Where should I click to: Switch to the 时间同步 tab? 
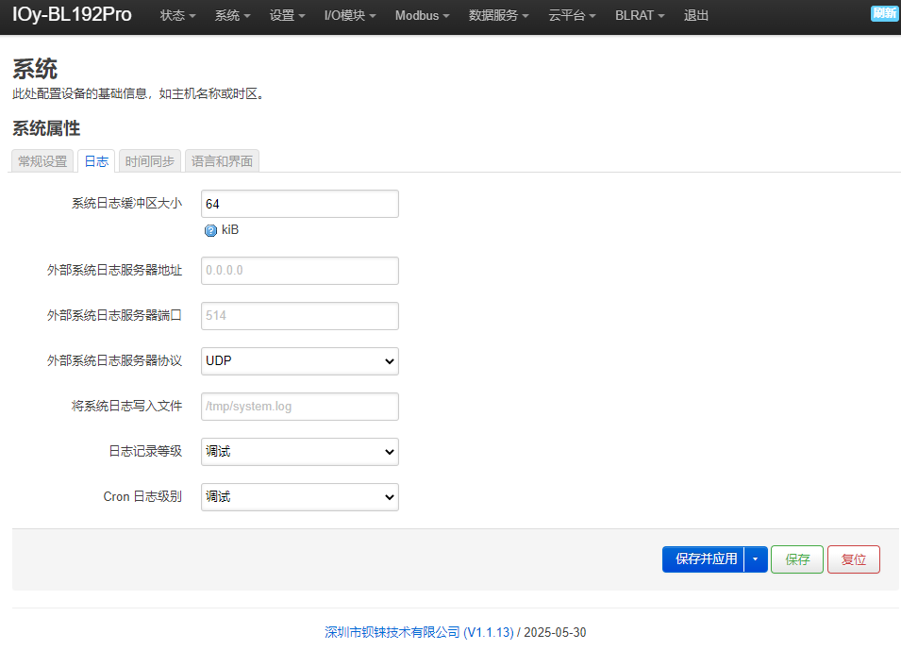(x=150, y=161)
